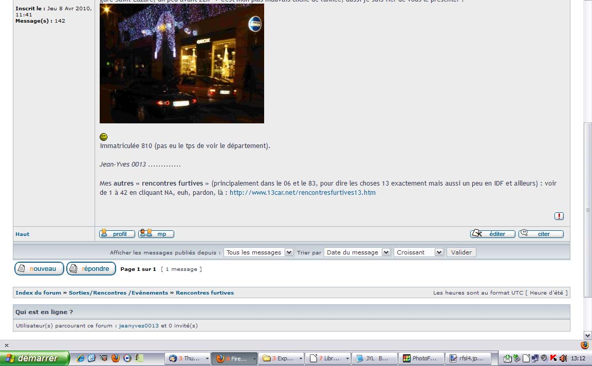Follow the 13car.net rencontresfurtives13 link
Viewport: 592px width, 366px height.
point(302,193)
